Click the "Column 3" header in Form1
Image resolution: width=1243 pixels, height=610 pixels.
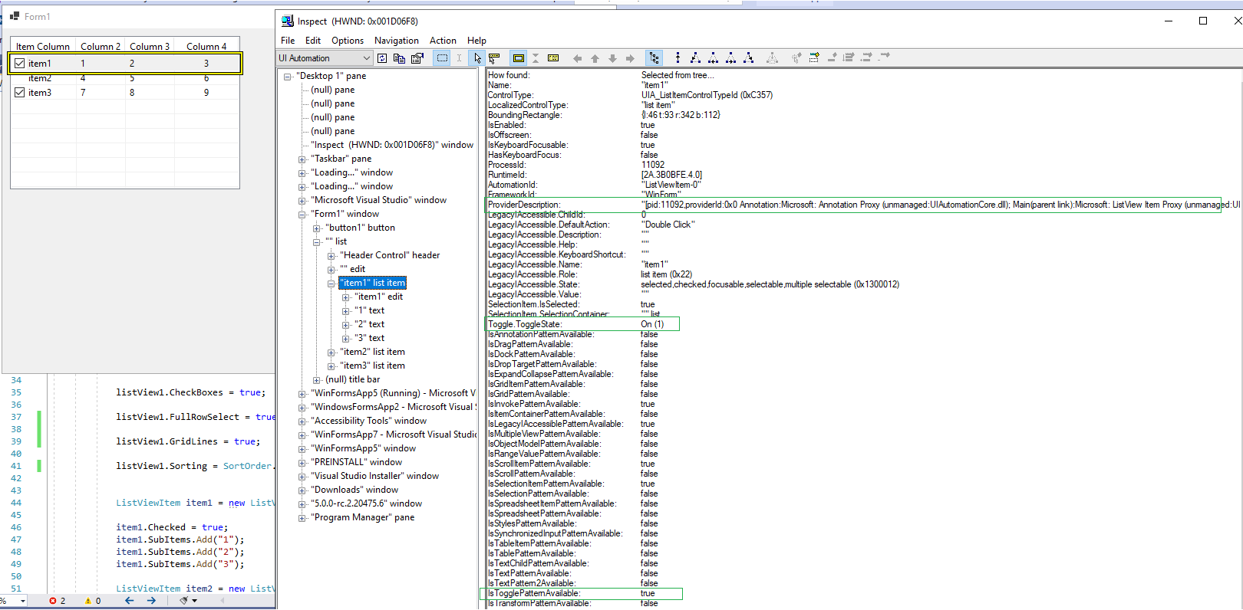tap(150, 46)
